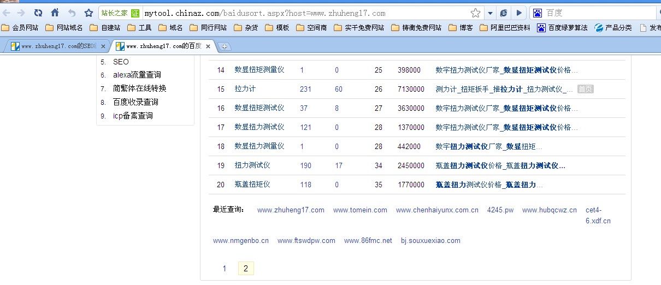Open recent query www.tomein.com
This screenshot has height=285, width=661.
360,210
